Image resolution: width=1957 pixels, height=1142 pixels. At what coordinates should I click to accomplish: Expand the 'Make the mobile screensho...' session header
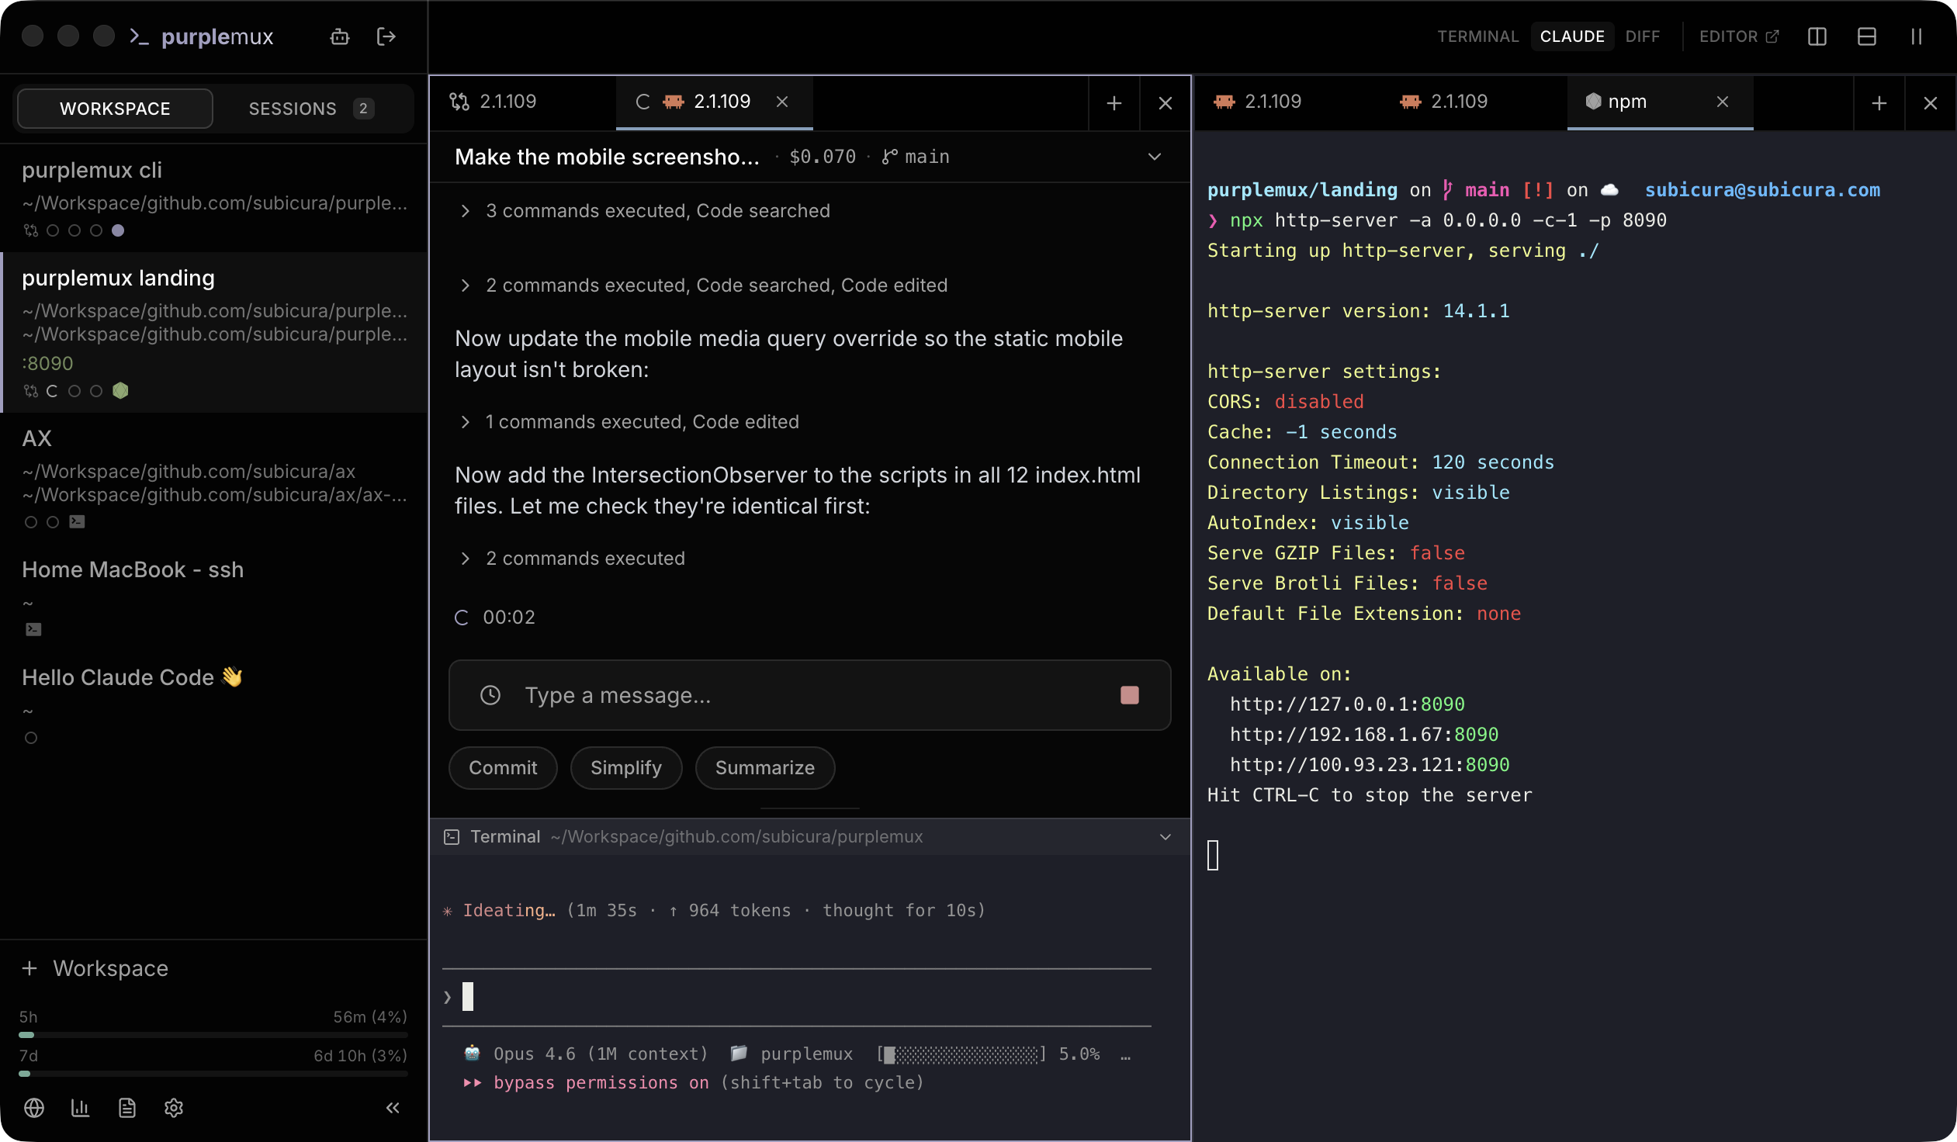[1155, 157]
